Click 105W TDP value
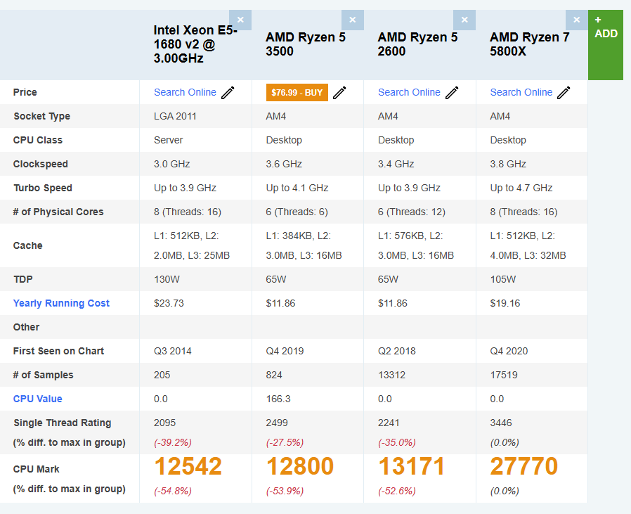The width and height of the screenshot is (631, 514). pos(502,279)
